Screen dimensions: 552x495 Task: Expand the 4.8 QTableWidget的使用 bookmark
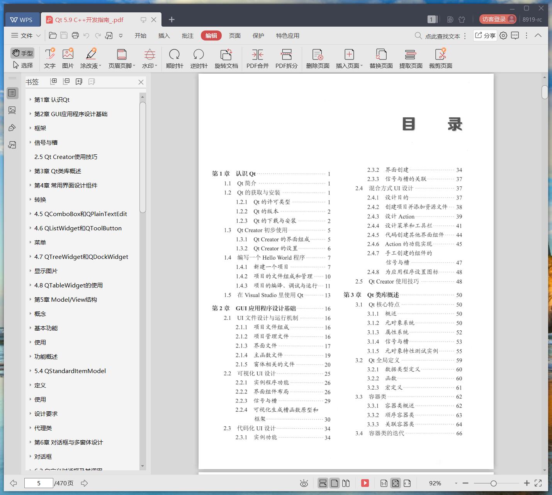[x=30, y=285]
